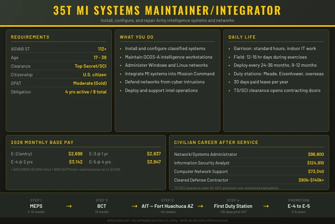
Task: Click the E-3 @ 1 yr pay $2,837
Action: click(154, 153)
